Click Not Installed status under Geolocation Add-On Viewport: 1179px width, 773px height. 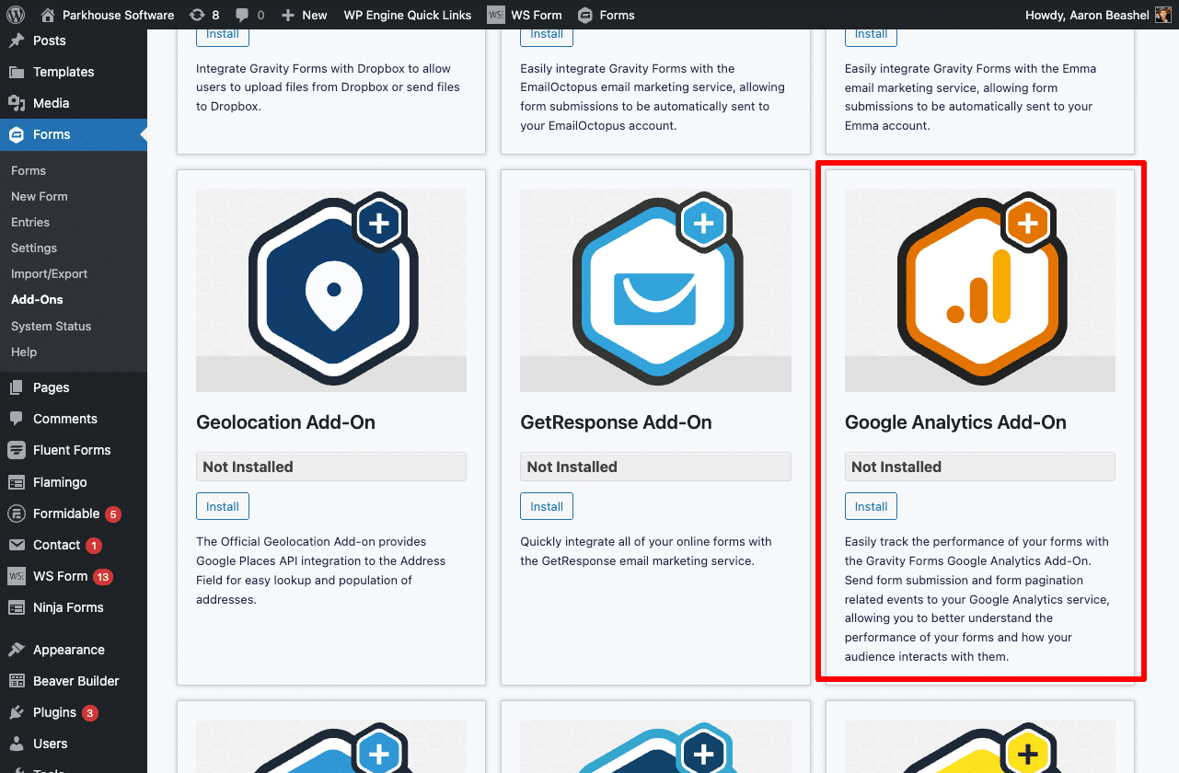(331, 467)
